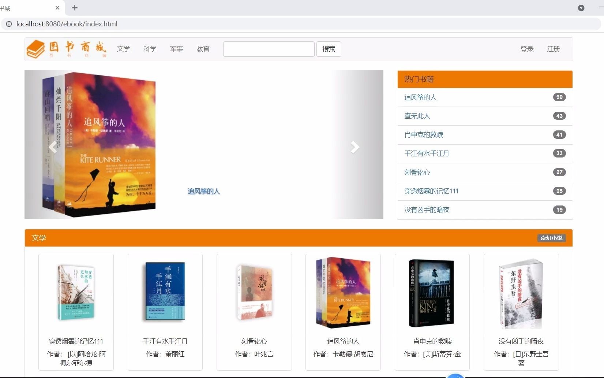Click the 25 count badge
Screen dimensions: 604x378
[x=559, y=191]
